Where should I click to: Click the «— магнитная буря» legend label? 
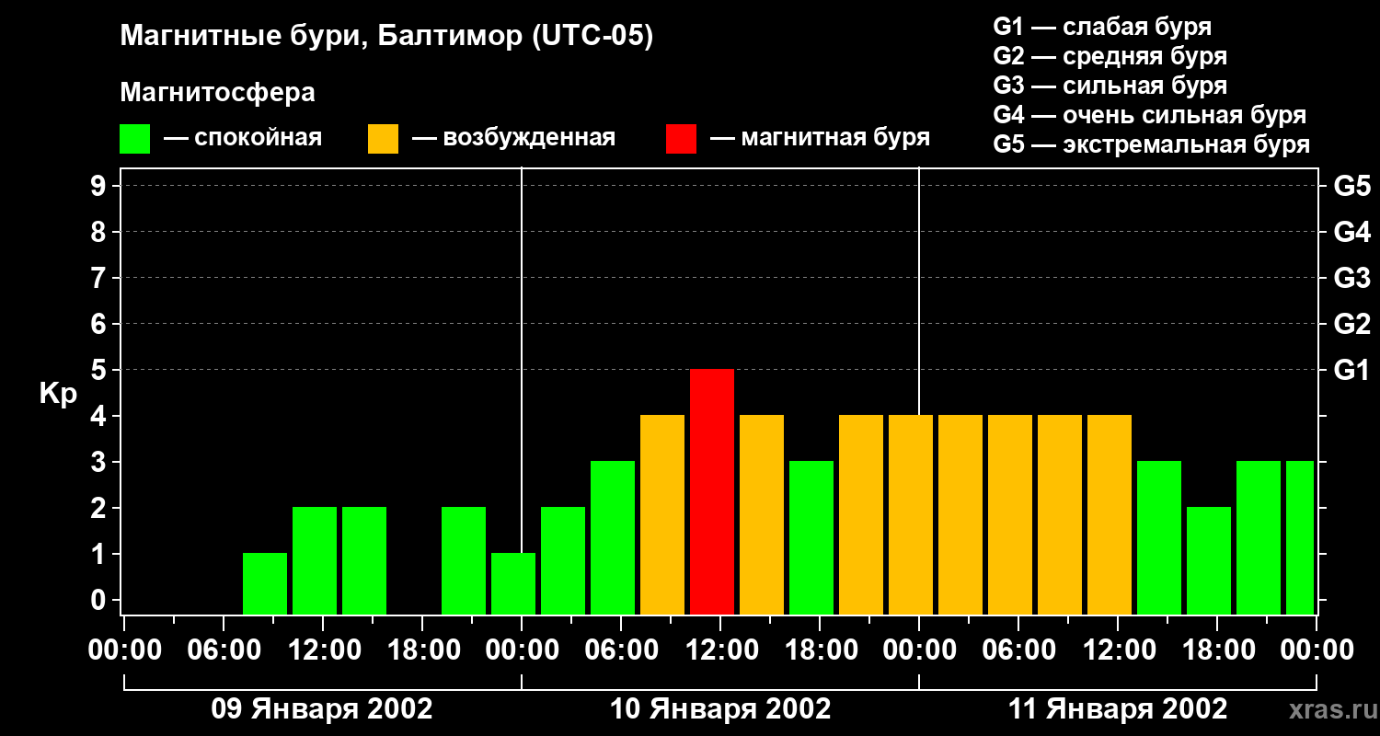tap(820, 138)
